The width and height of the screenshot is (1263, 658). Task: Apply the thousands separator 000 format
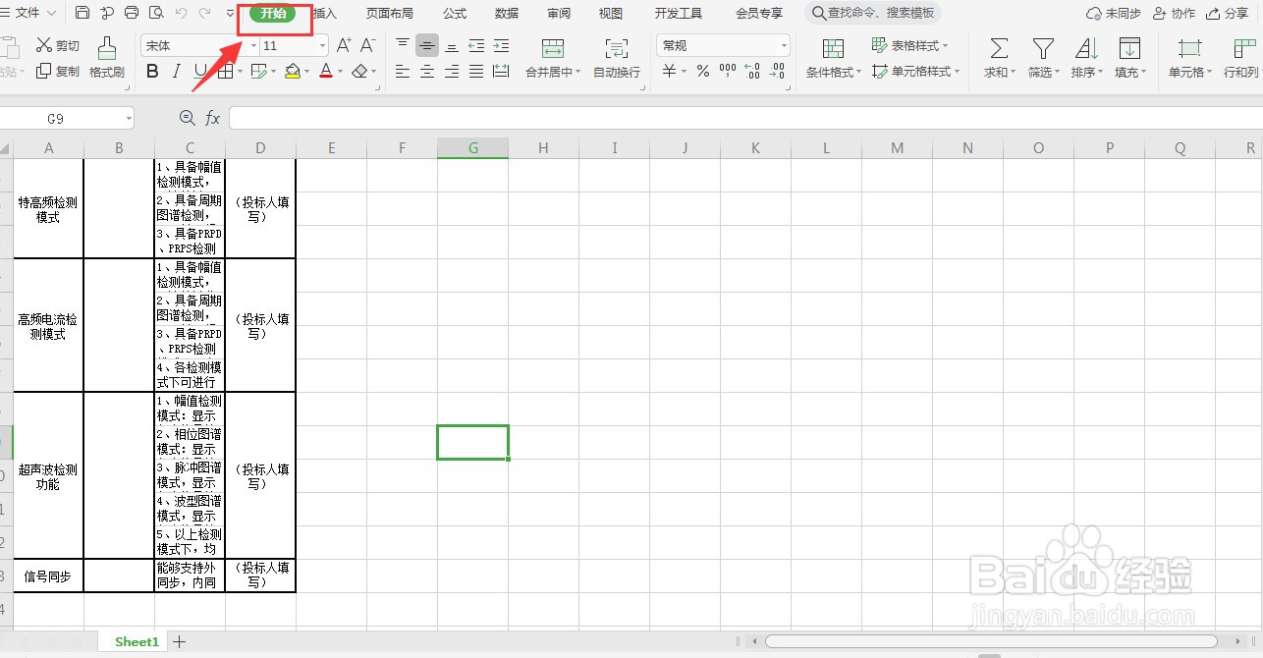(728, 71)
